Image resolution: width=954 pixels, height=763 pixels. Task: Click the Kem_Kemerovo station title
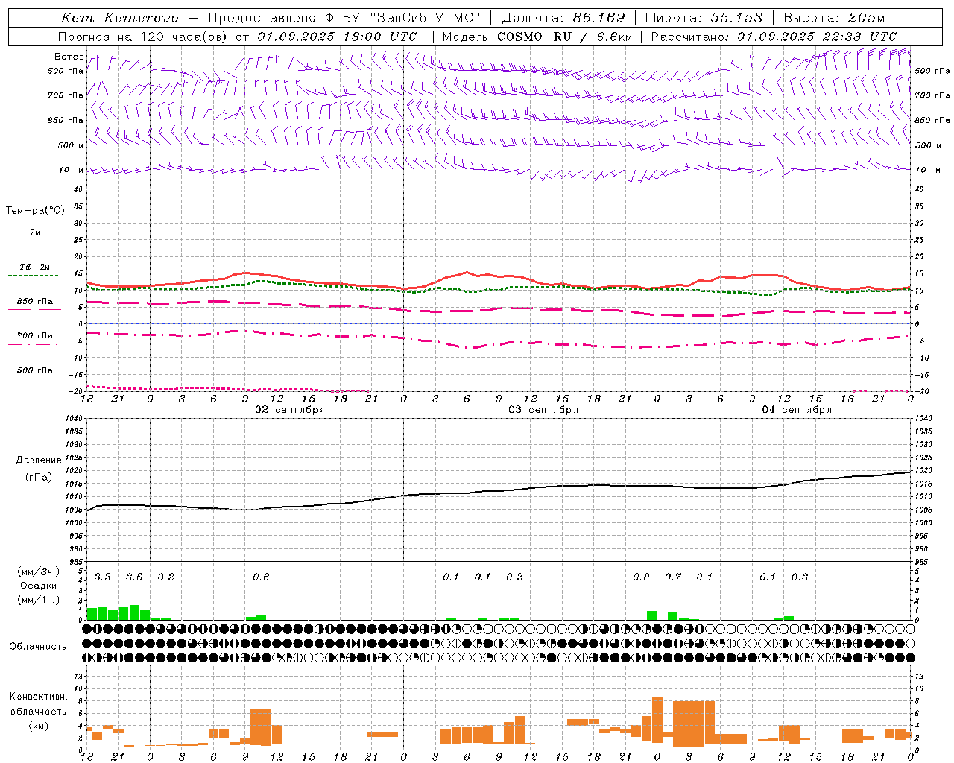click(119, 18)
